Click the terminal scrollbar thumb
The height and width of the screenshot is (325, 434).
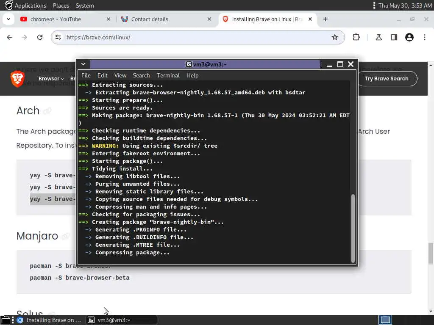353,228
